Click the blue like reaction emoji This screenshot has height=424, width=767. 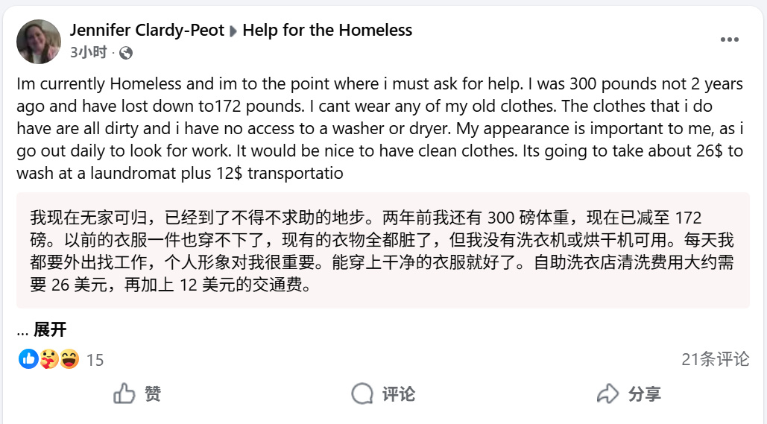(x=28, y=359)
